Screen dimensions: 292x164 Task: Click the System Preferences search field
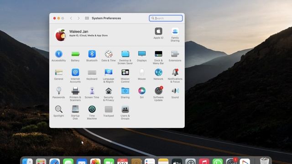166,18
